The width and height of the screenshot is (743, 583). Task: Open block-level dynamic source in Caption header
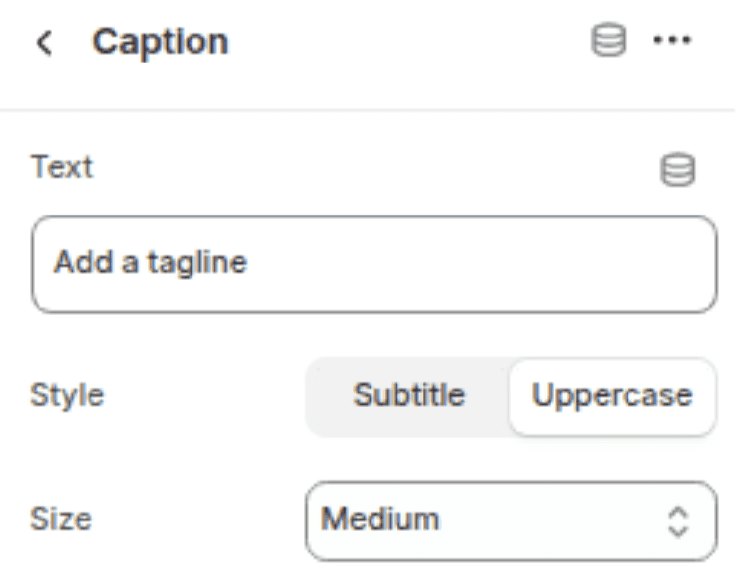[x=608, y=41]
